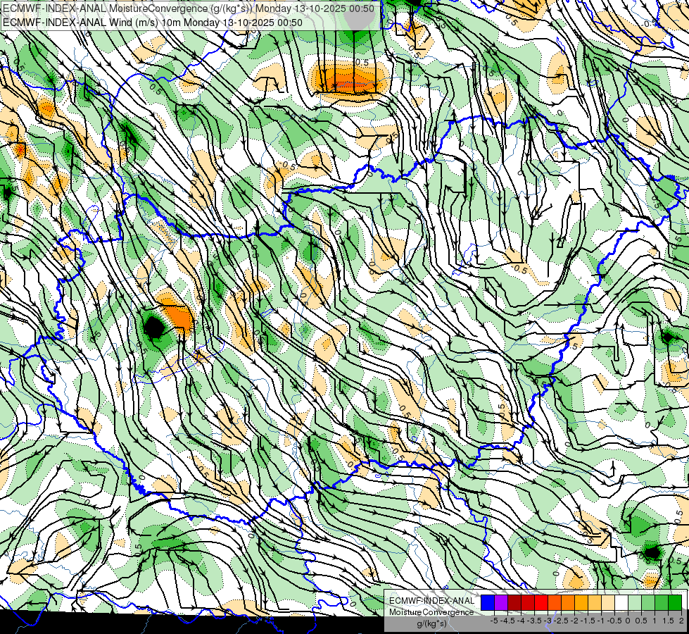Click the 'g/(kg*s)' unit label in the legend

(432, 623)
